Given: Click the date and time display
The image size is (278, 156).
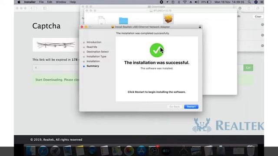Looking at the screenshot, I should (229, 2).
